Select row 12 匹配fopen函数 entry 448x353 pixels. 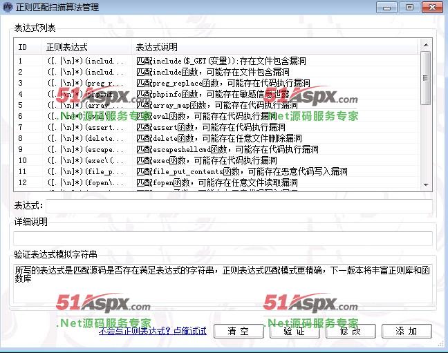tap(216, 183)
